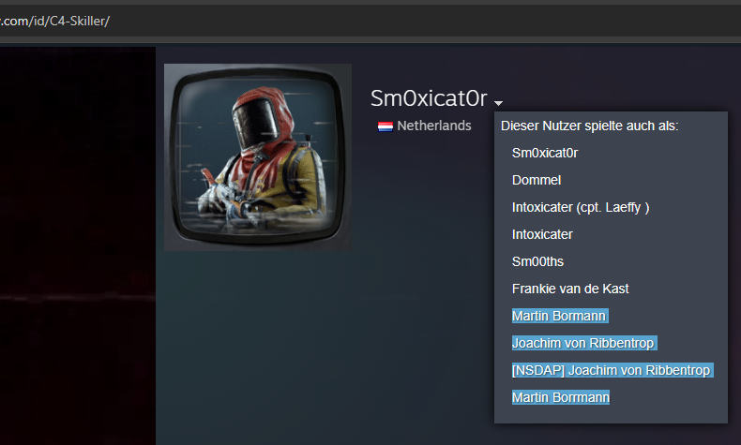Collapse the name history arrow beside Sm0xicat0r
The image size is (741, 445).
[x=498, y=102]
